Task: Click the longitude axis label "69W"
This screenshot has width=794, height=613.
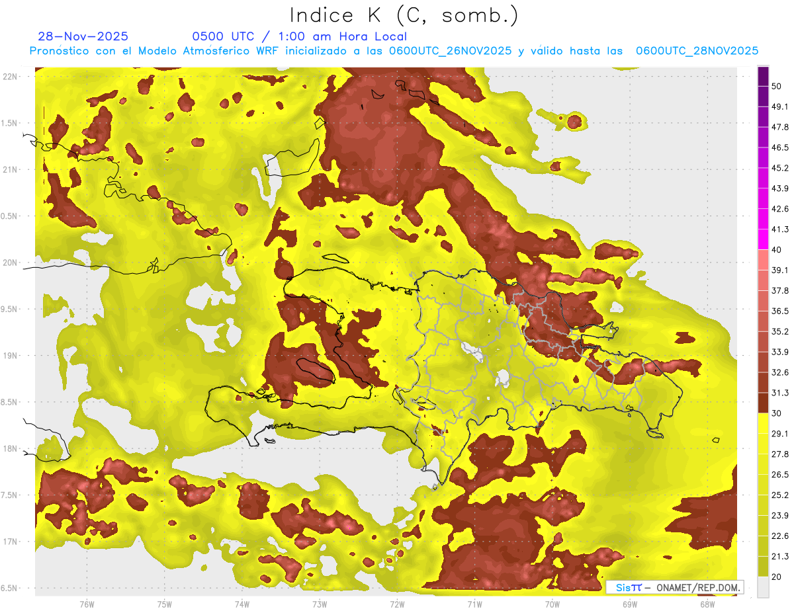Action: point(629,604)
